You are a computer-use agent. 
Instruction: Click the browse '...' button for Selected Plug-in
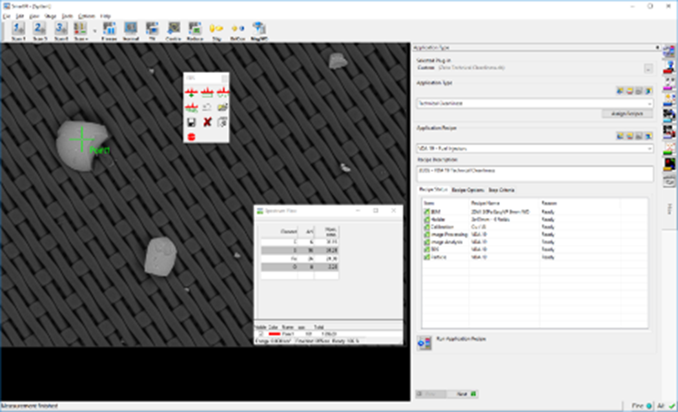pos(648,68)
